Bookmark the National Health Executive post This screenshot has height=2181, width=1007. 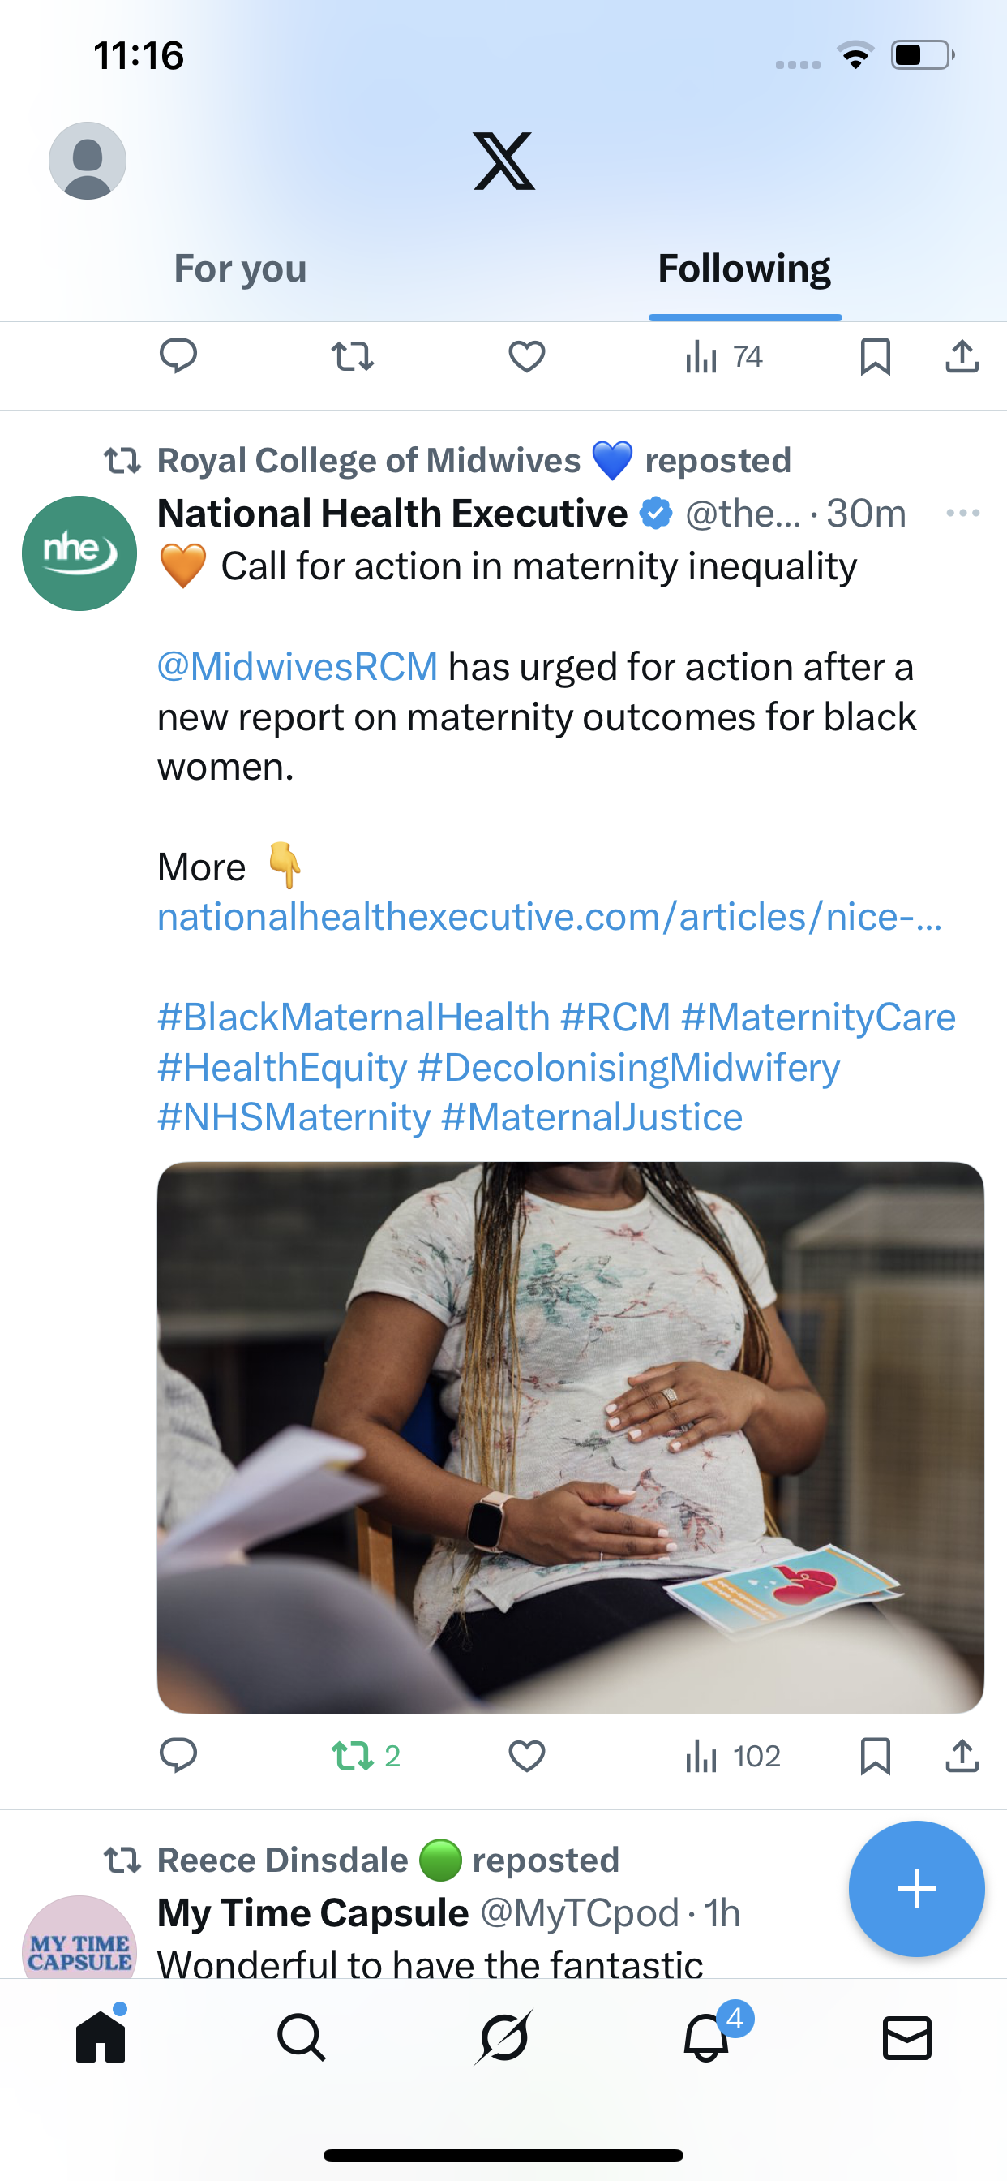pyautogui.click(x=875, y=1756)
